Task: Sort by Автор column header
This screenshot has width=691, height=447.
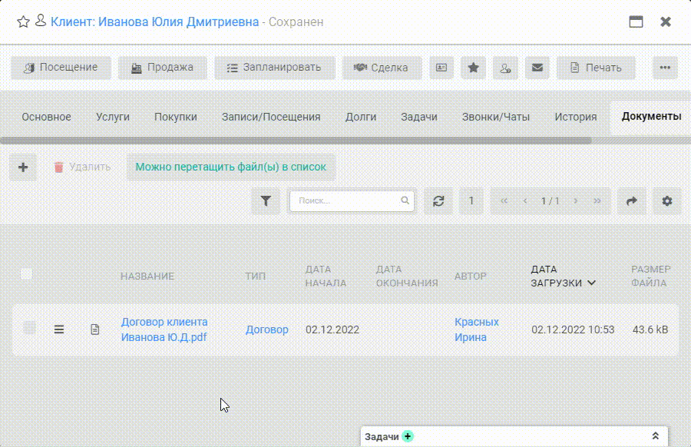Action: 470,276
